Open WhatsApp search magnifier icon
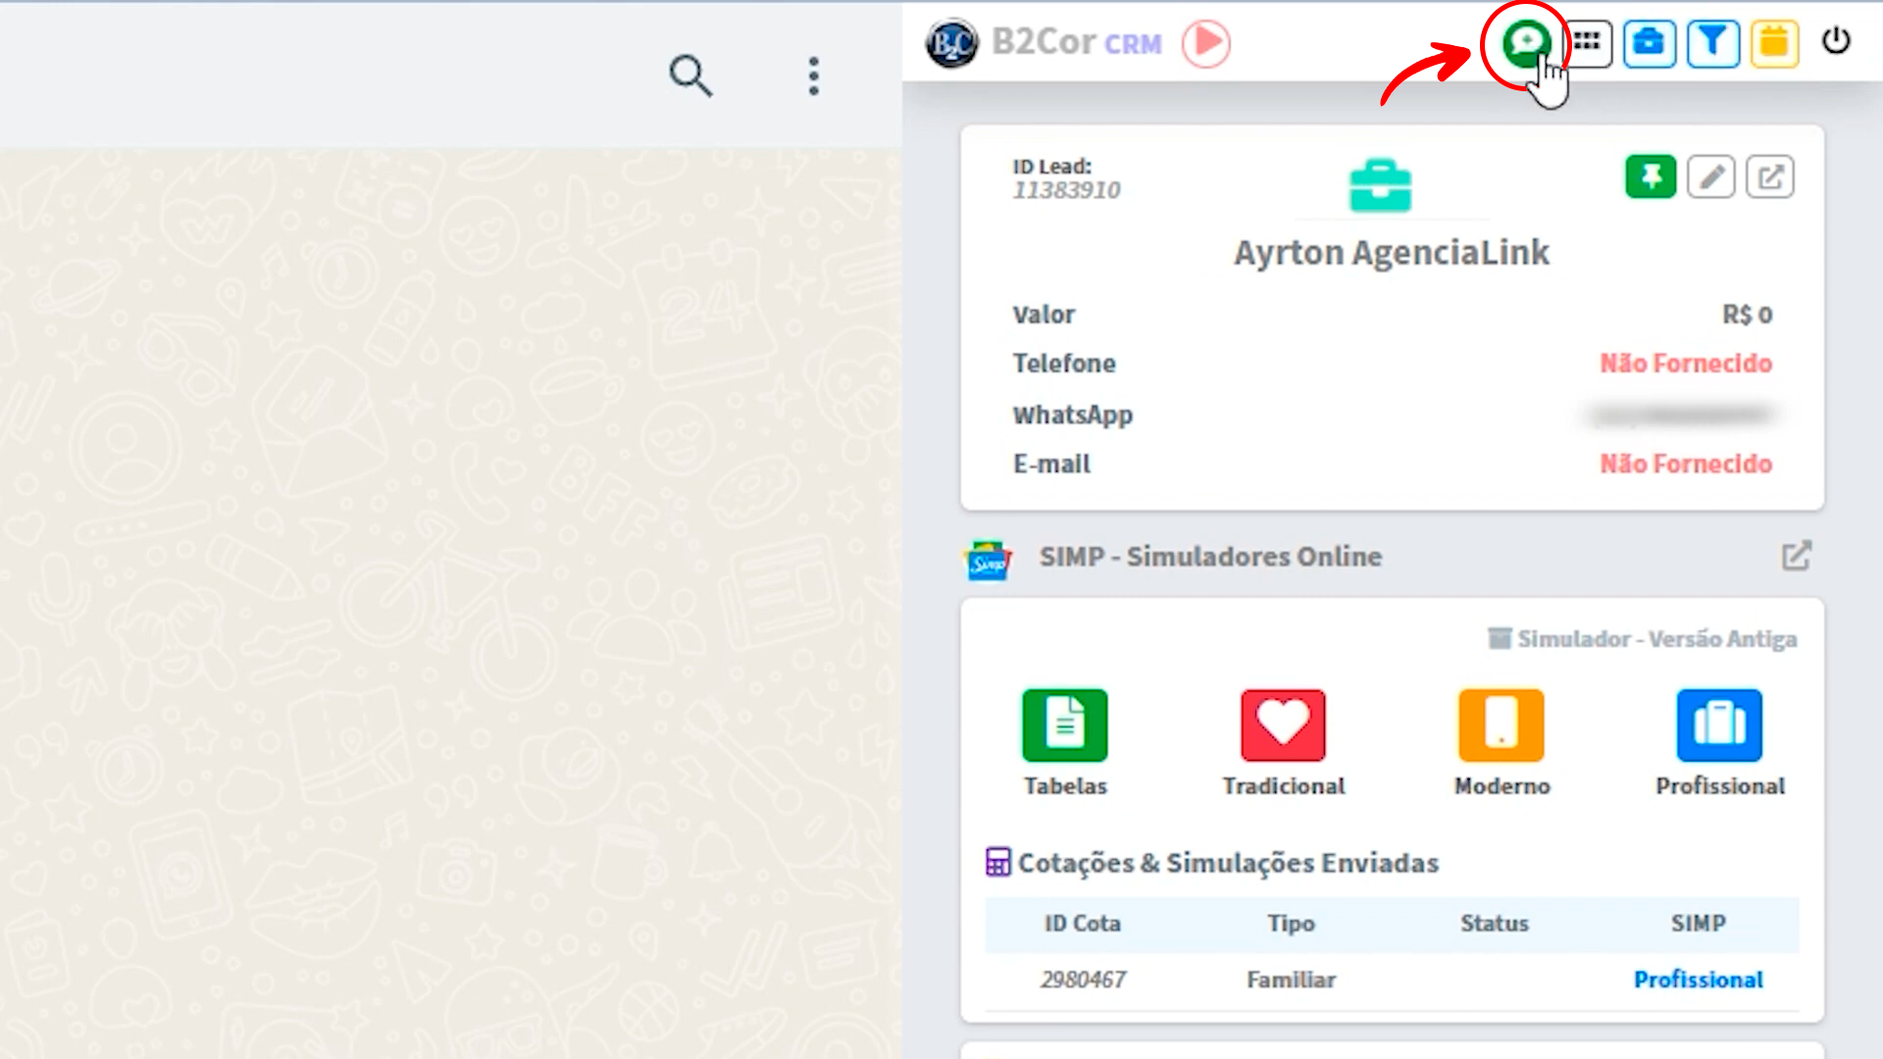The image size is (1883, 1059). click(690, 76)
